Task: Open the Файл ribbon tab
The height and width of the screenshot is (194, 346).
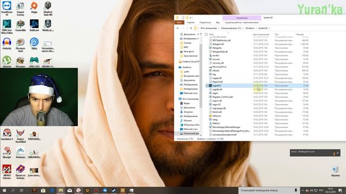Action: click(x=179, y=23)
